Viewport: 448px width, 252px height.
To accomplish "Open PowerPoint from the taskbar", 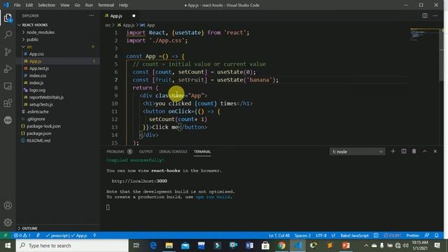I will click(x=346, y=246).
